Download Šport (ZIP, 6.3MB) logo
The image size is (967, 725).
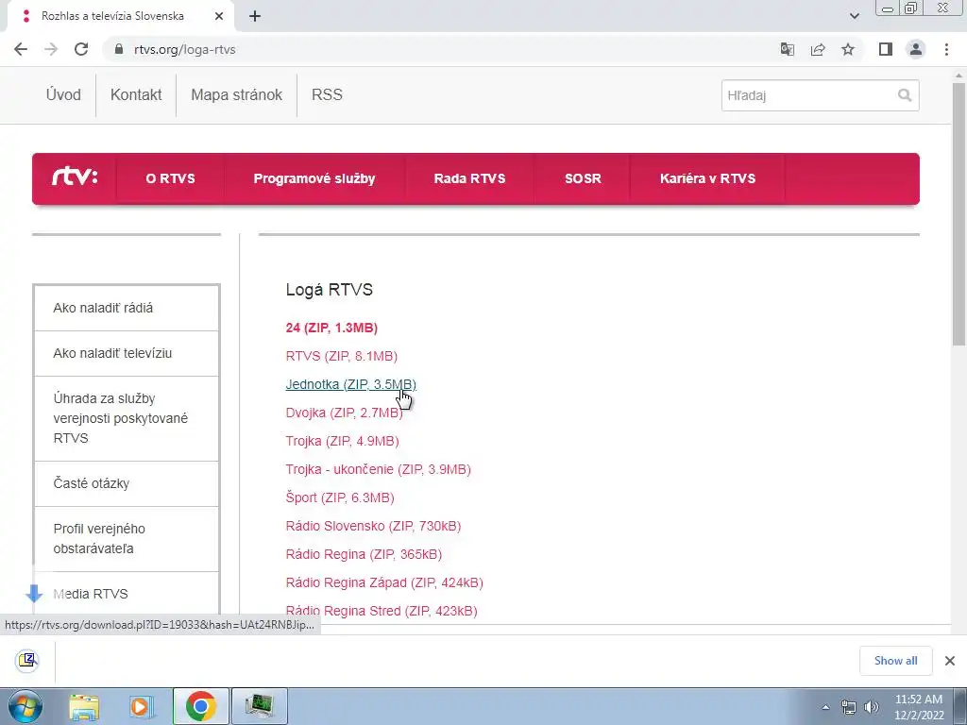(340, 497)
